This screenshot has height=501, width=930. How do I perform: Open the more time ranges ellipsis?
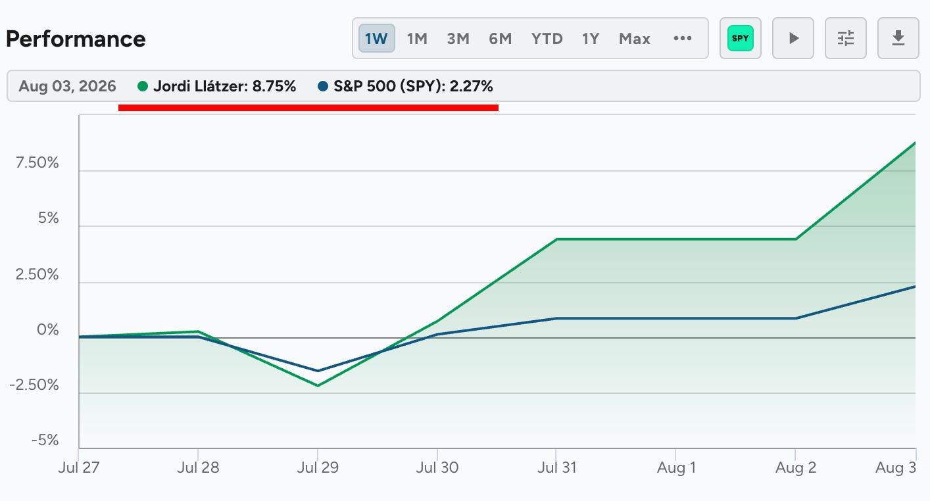tap(683, 39)
